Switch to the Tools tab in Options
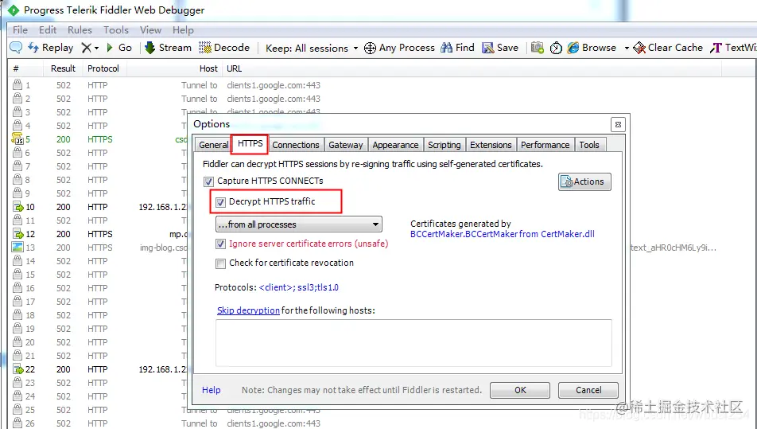The image size is (757, 429). (589, 145)
